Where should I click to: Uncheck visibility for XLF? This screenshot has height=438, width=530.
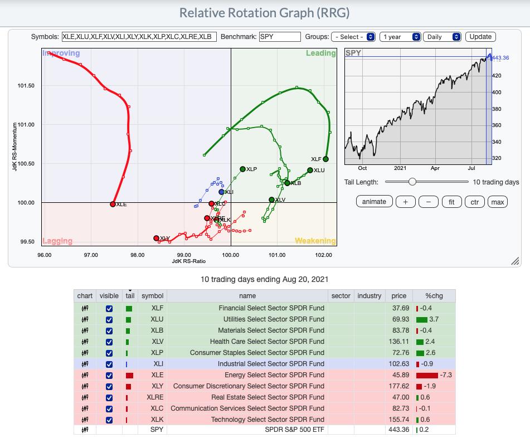[x=109, y=309]
